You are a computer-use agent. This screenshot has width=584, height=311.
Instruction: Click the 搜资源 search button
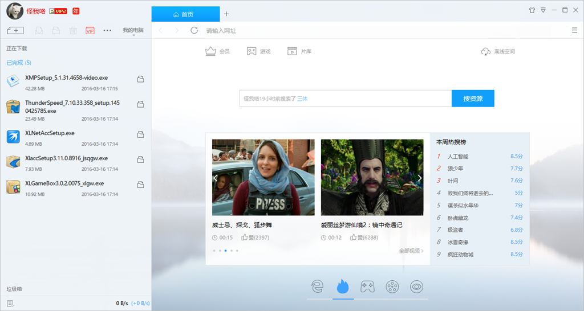pos(473,99)
